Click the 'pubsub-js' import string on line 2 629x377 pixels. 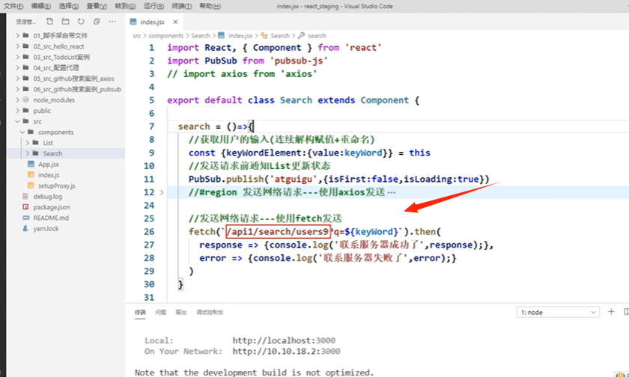click(299, 61)
